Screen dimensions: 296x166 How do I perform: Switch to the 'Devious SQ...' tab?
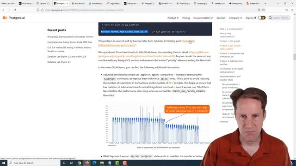click(43, 3)
